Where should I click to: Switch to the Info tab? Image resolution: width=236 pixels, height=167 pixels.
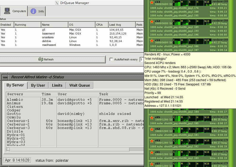point(37,11)
